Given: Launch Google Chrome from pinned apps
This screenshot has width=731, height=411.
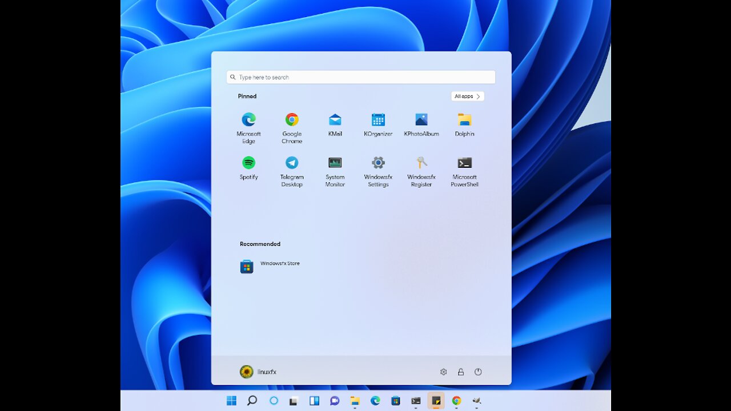Looking at the screenshot, I should coord(292,128).
